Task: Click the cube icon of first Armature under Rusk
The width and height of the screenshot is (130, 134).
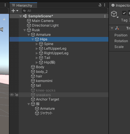Action: 33,35
